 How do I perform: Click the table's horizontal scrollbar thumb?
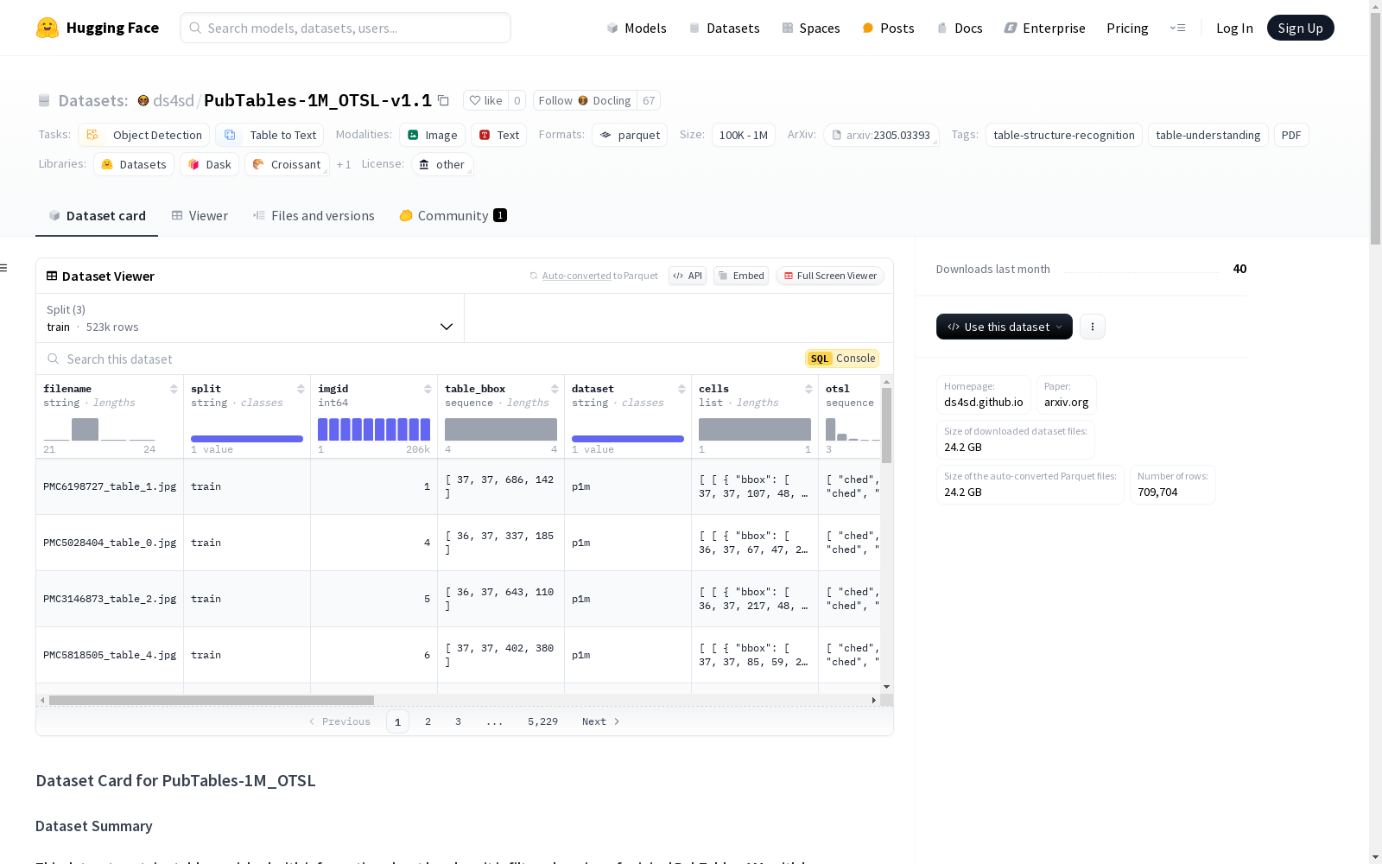[212, 700]
